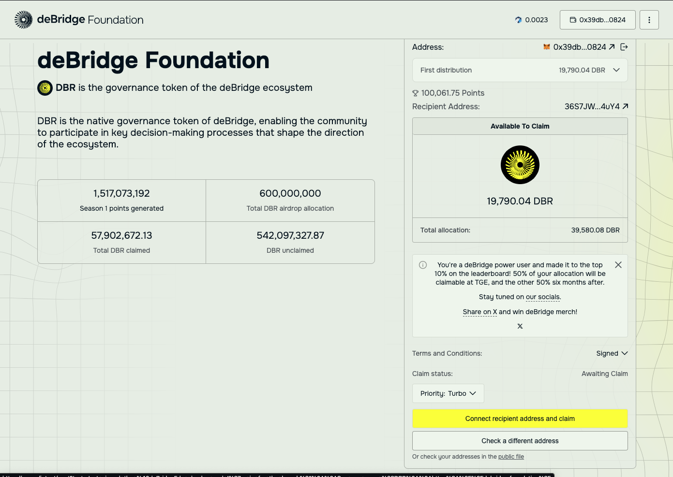
Task: Click the 'Claim status:' label
Action: click(433, 374)
